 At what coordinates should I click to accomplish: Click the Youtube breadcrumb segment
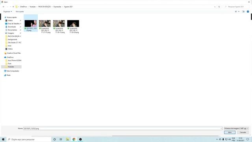(x=32, y=7)
